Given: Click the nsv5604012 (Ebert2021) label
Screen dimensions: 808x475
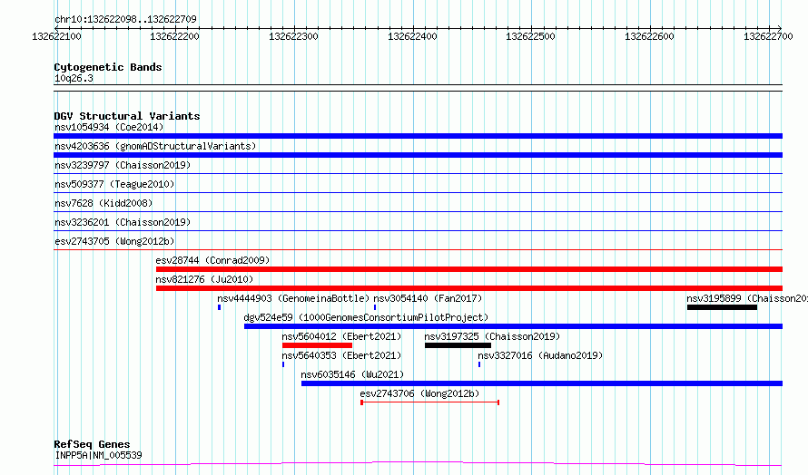Looking at the screenshot, I should point(341,336).
